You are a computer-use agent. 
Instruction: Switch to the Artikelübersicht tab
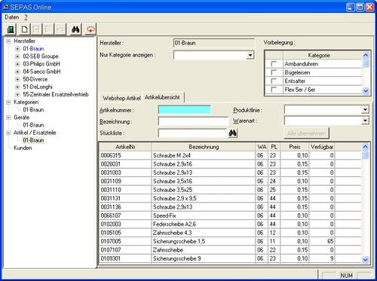click(162, 97)
